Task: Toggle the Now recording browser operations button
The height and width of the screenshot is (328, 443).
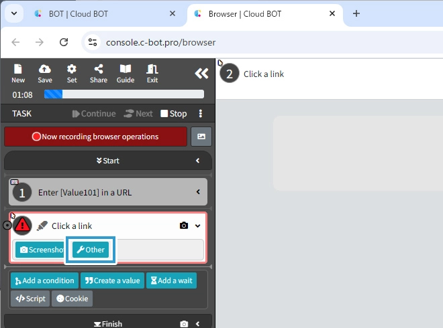Action: (95, 137)
